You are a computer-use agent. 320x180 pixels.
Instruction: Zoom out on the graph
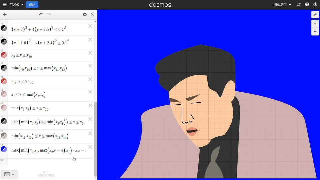pos(315,32)
